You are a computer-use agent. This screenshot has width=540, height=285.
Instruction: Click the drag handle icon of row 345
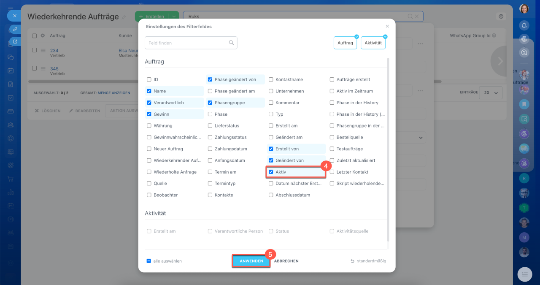[x=43, y=68]
